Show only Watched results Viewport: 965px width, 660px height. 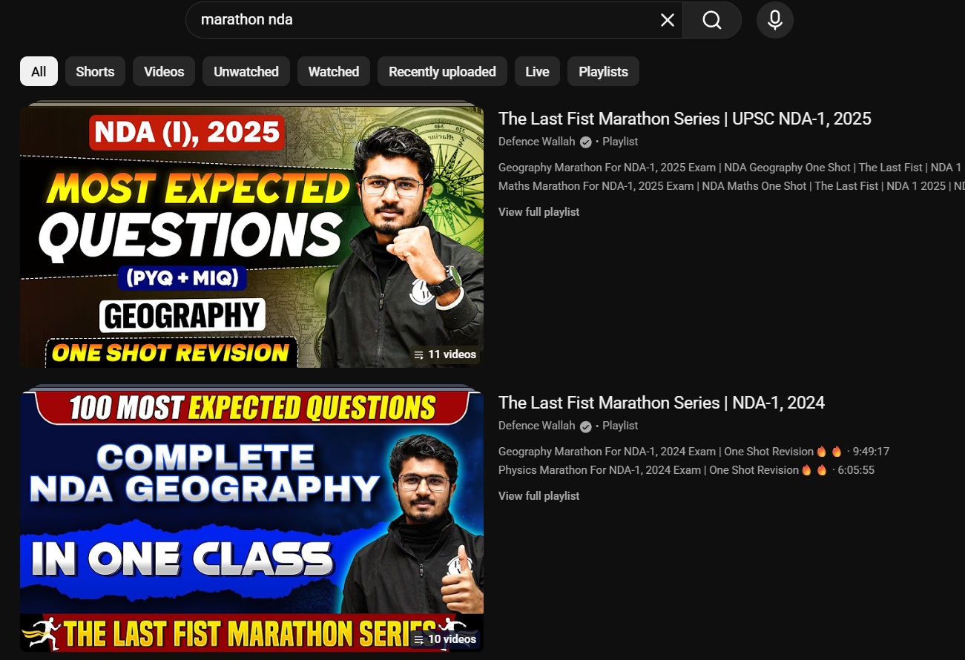click(334, 72)
